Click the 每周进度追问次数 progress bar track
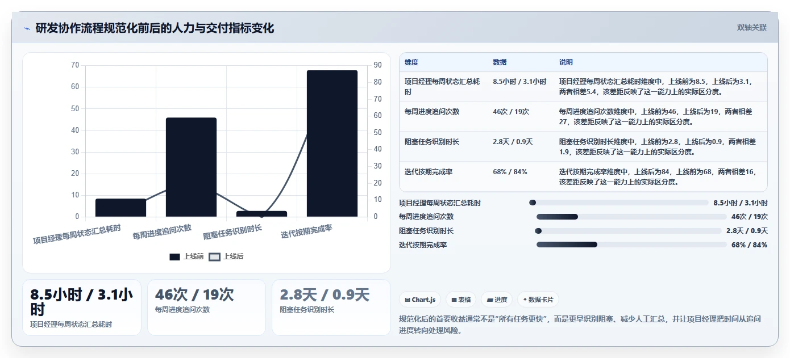Screen dimensions: 790x358 point(631,217)
